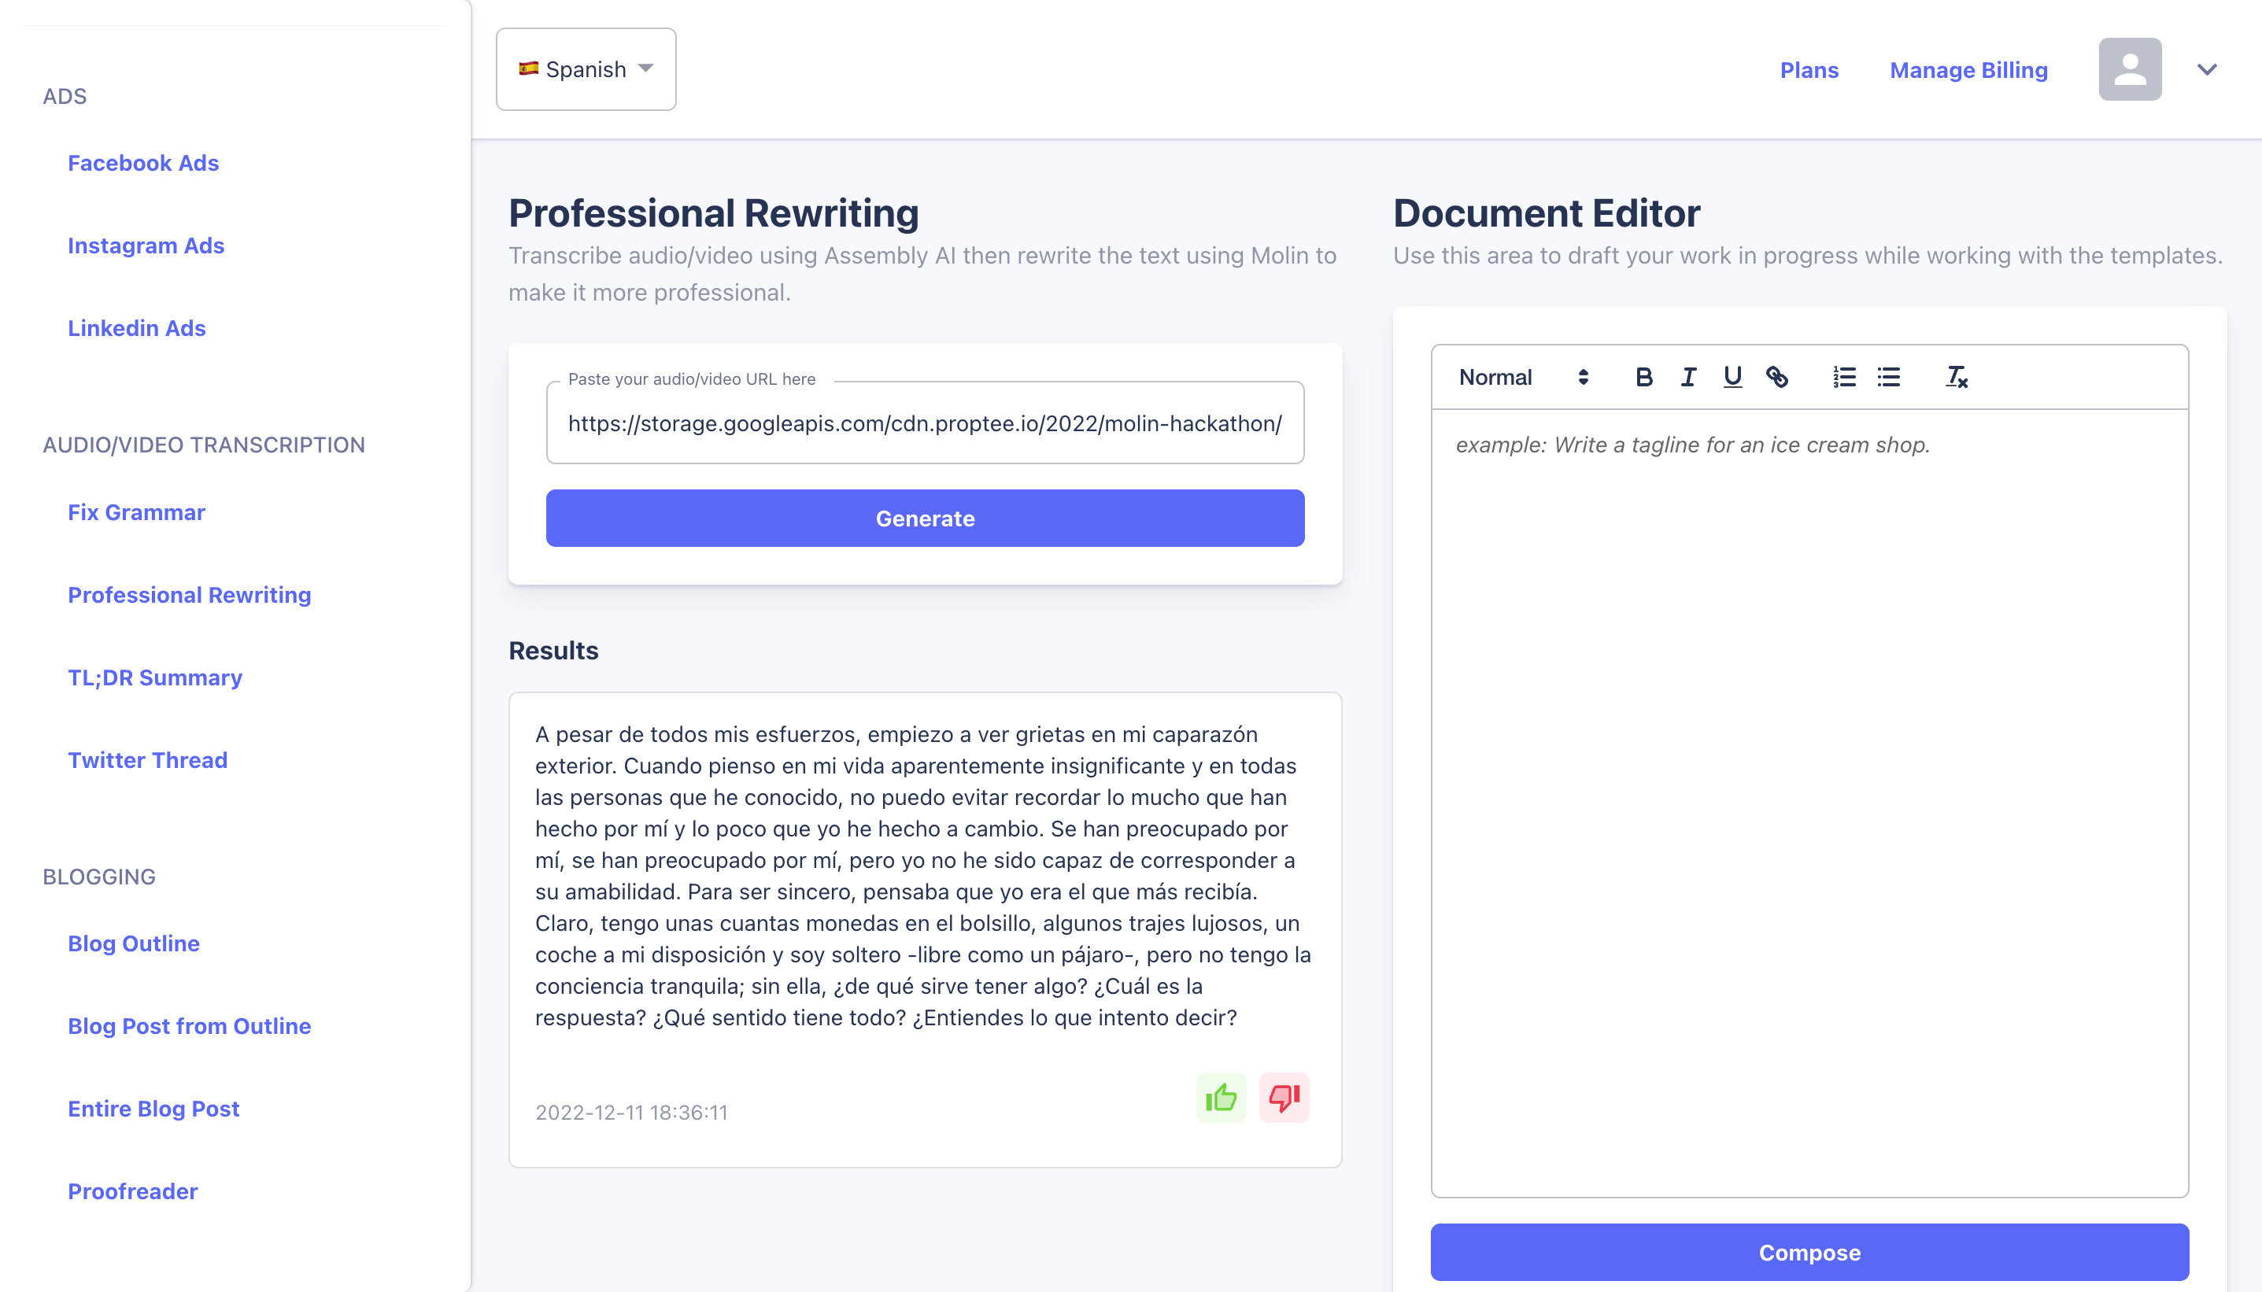2262x1292 pixels.
Task: Click the user avatar icon
Action: [2129, 69]
